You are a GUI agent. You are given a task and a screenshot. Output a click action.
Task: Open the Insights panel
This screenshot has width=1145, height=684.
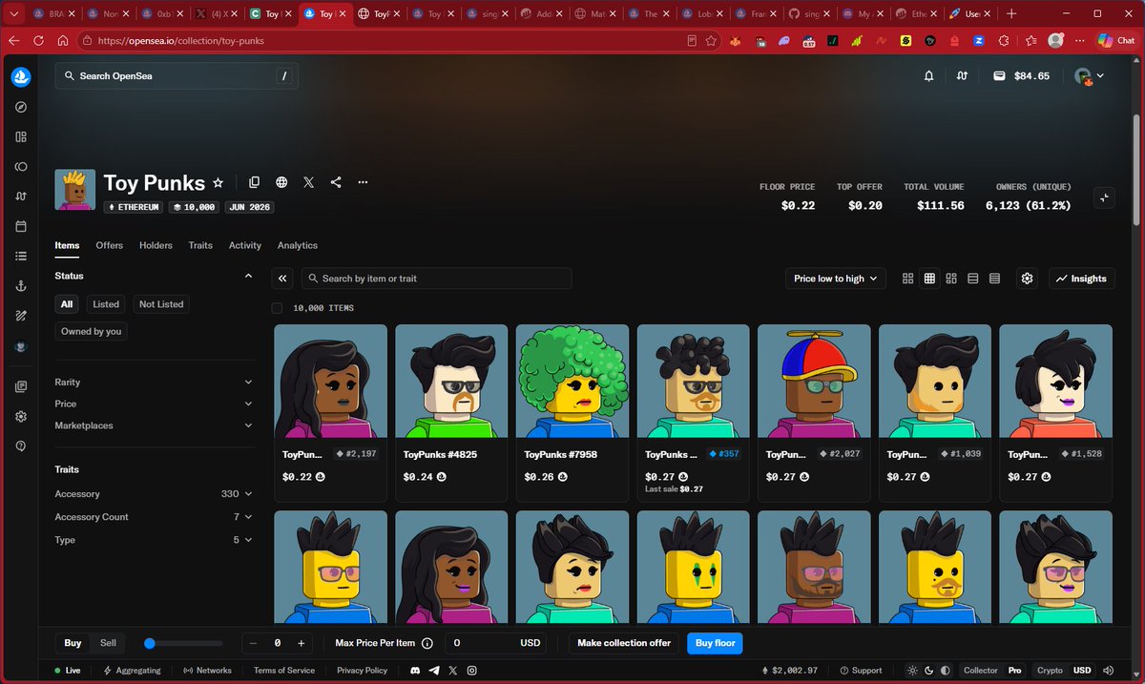coord(1082,279)
